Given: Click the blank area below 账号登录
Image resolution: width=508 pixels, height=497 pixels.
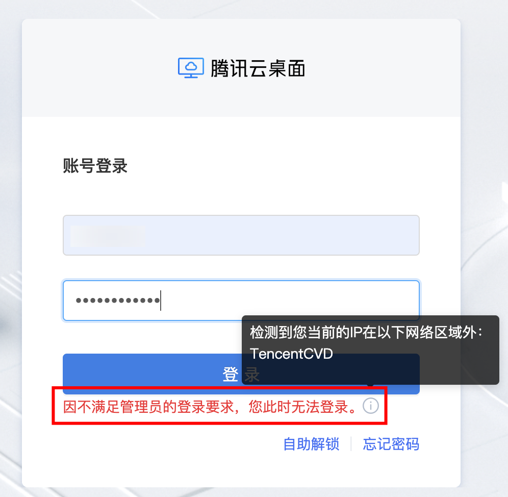Looking at the screenshot, I should (x=241, y=194).
